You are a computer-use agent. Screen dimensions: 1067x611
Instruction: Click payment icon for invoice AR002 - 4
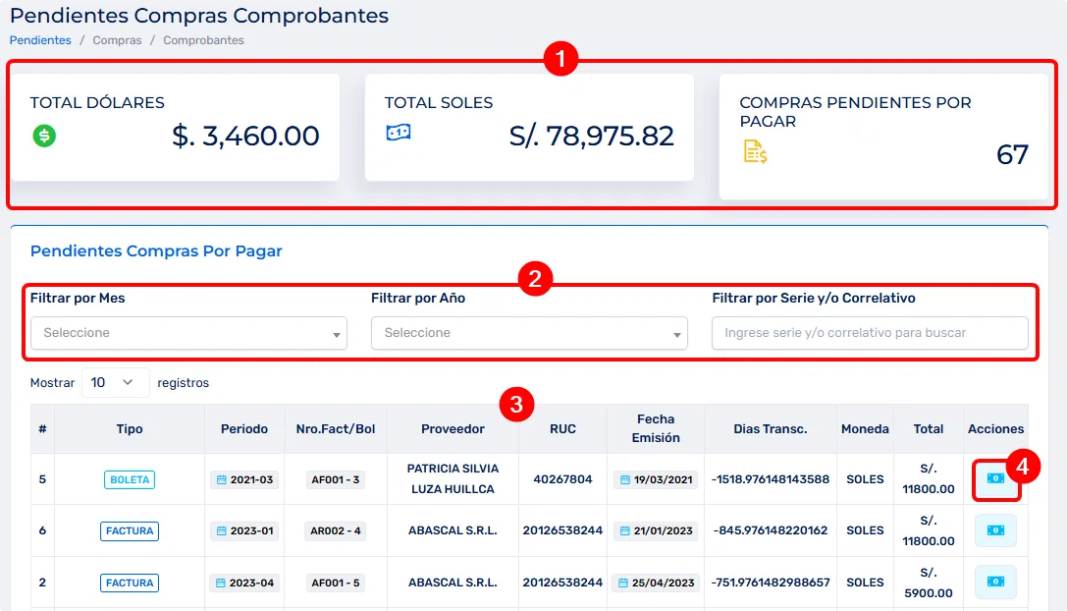pyautogui.click(x=995, y=530)
